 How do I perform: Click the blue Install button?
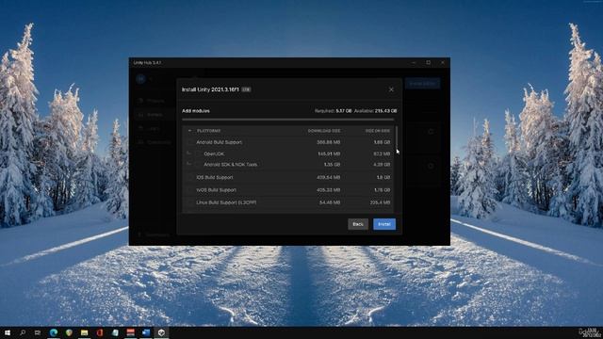pyautogui.click(x=384, y=224)
